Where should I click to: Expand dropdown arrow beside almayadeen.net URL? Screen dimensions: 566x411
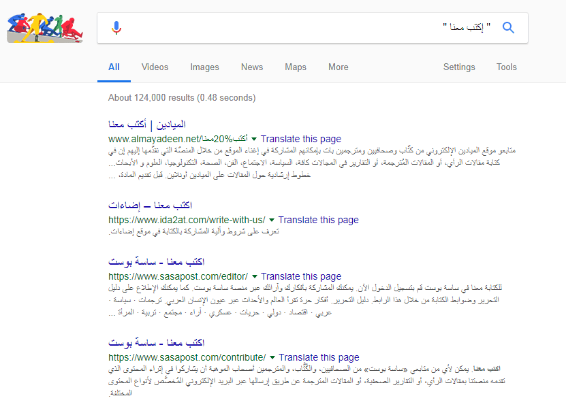point(254,139)
